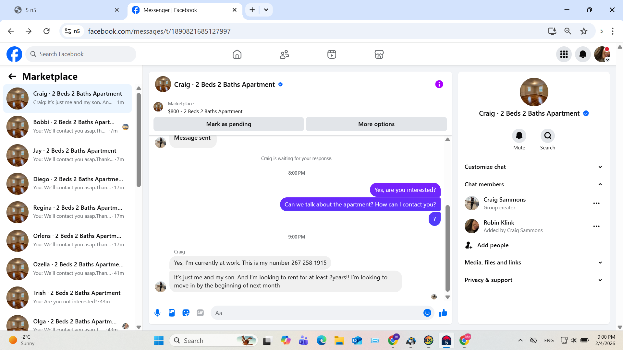Viewport: 623px width, 350px height.
Task: Expand the Customize chat section
Action: (x=600, y=167)
